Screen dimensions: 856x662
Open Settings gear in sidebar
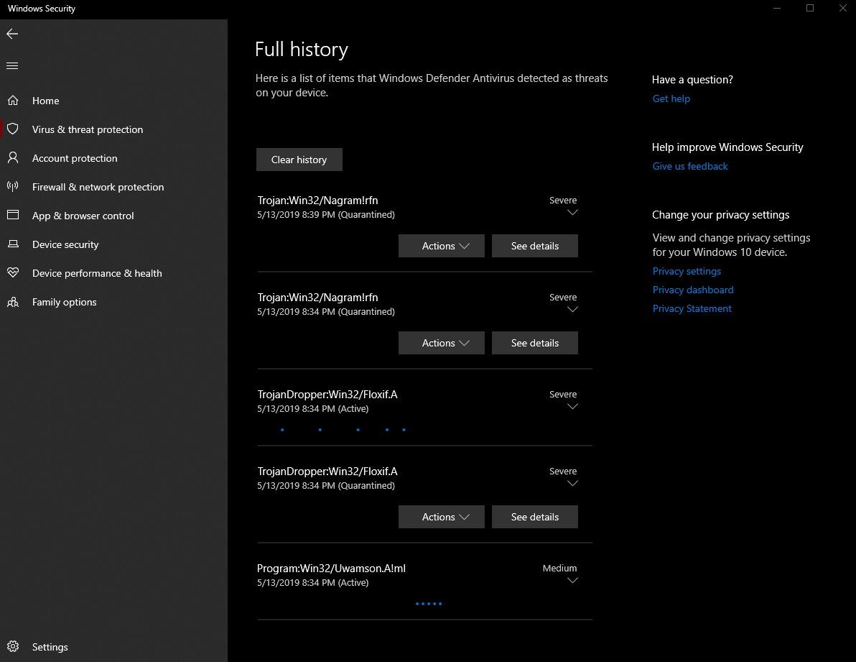[x=13, y=647]
